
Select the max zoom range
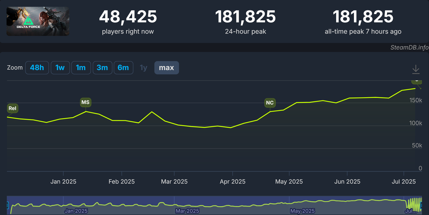tap(166, 68)
